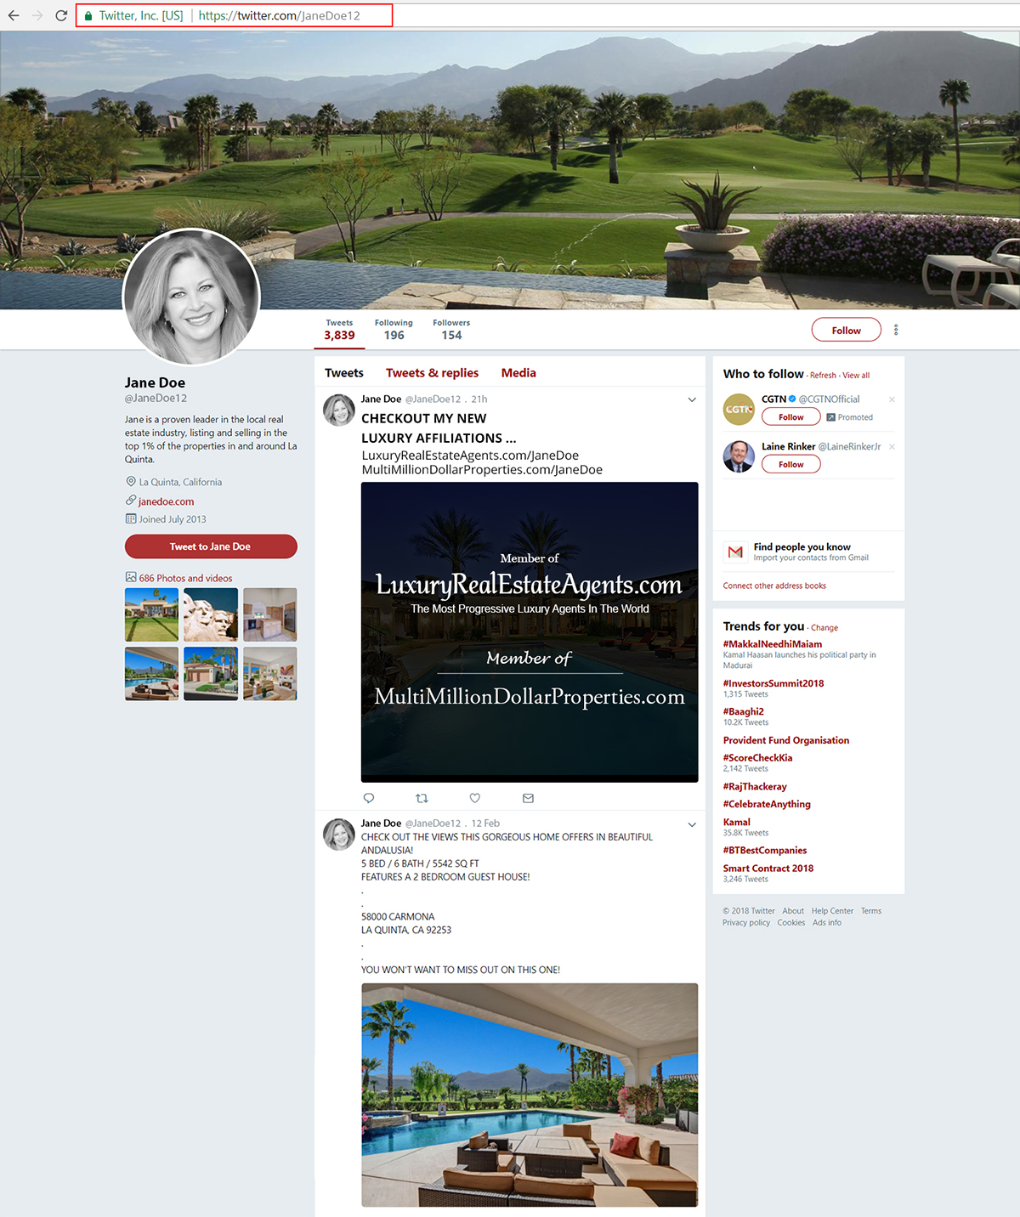Screen dimensions: 1020x1217
Task: Click the CGTN verified badge
Action: point(792,399)
